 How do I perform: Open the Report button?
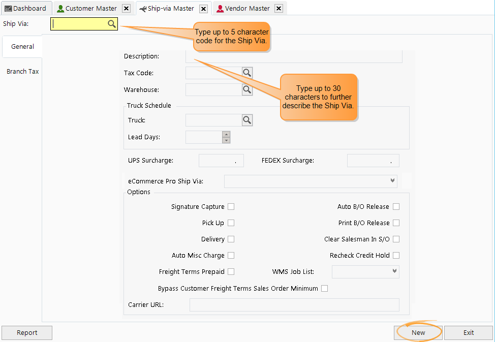(x=27, y=333)
